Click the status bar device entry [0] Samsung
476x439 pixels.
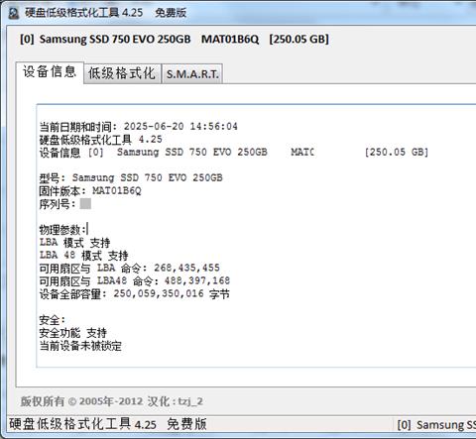coord(436,424)
